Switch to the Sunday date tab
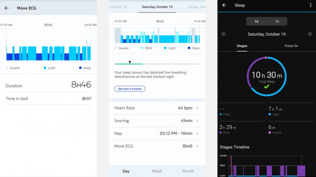The width and height of the screenshot is (316, 177). pyautogui.click(x=197, y=7)
